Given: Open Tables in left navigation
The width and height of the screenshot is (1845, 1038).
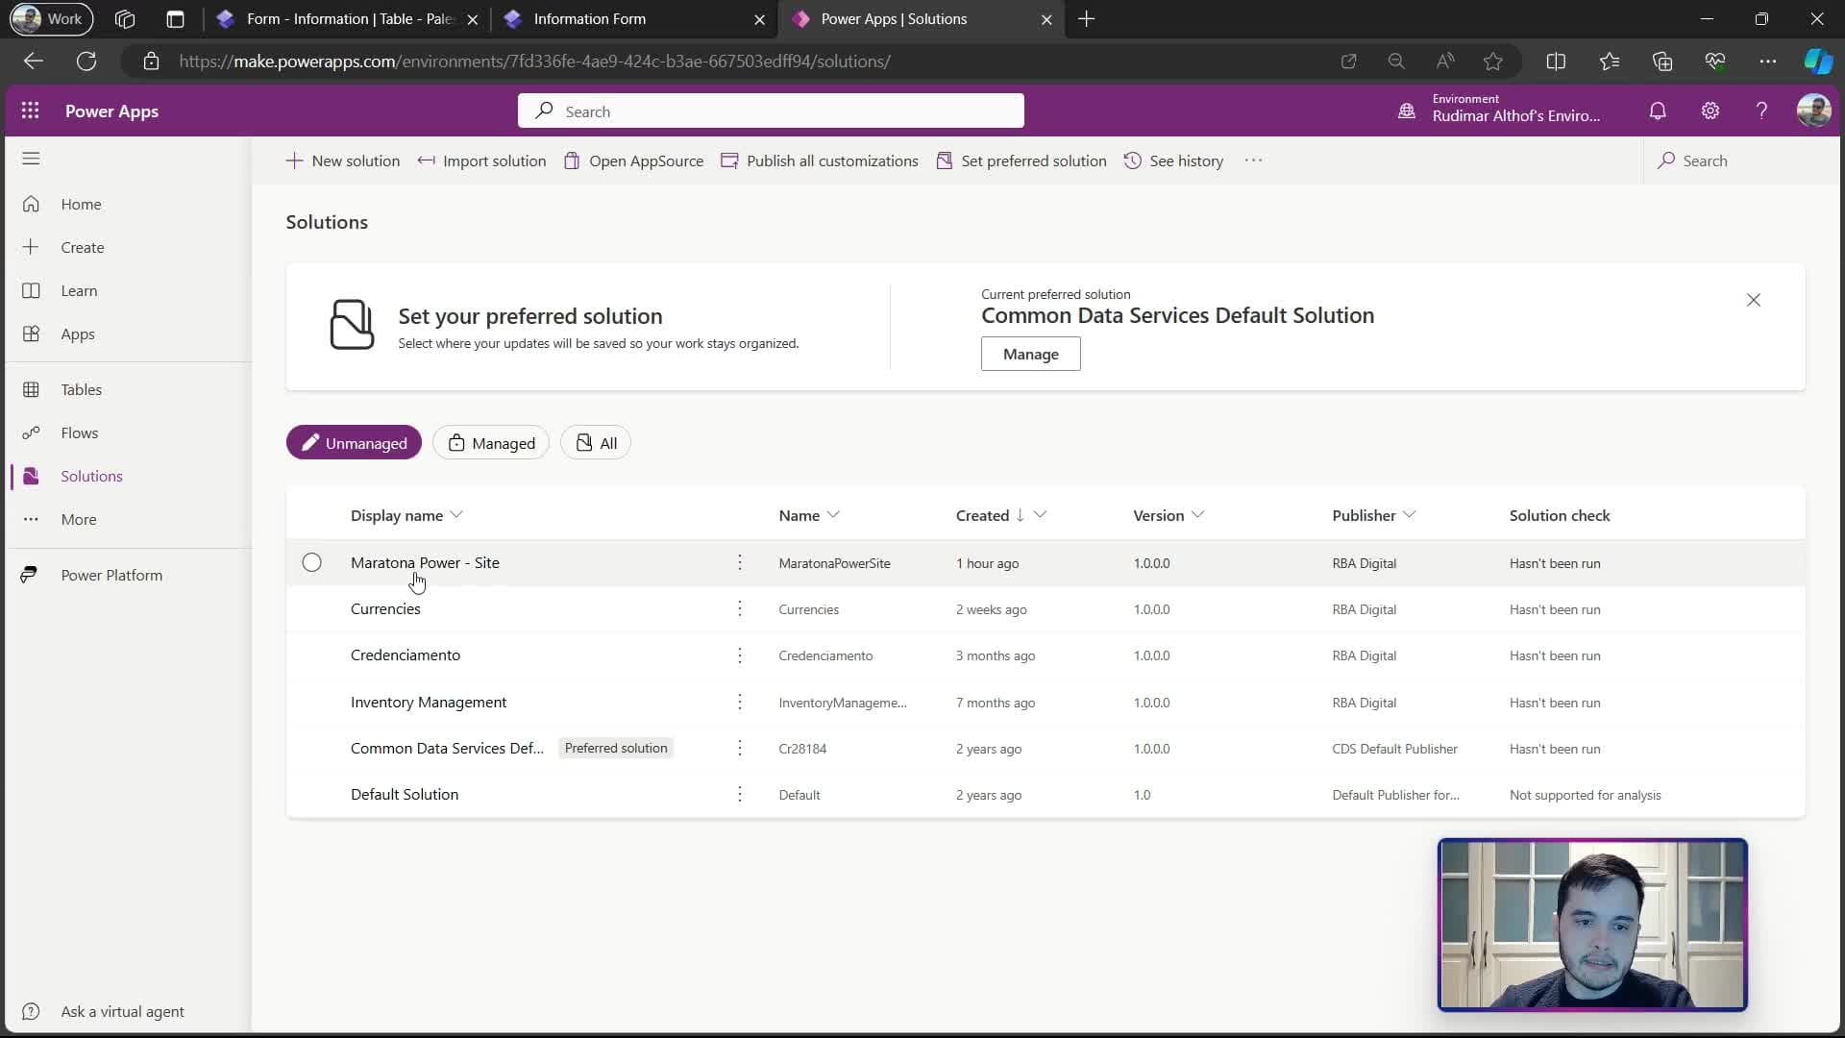Looking at the screenshot, I should 81,390.
